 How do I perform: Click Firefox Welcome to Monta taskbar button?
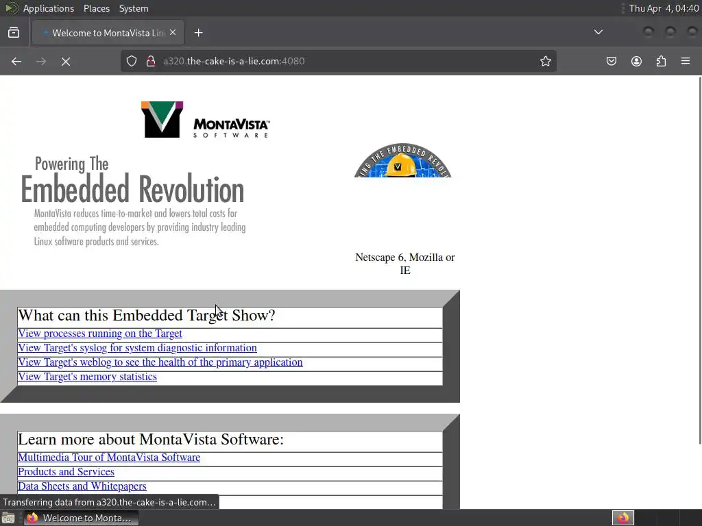click(x=81, y=518)
